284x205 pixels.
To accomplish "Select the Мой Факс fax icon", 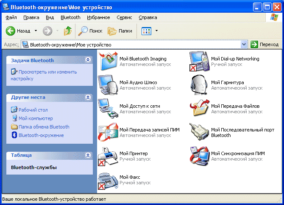I will tap(108, 181).
